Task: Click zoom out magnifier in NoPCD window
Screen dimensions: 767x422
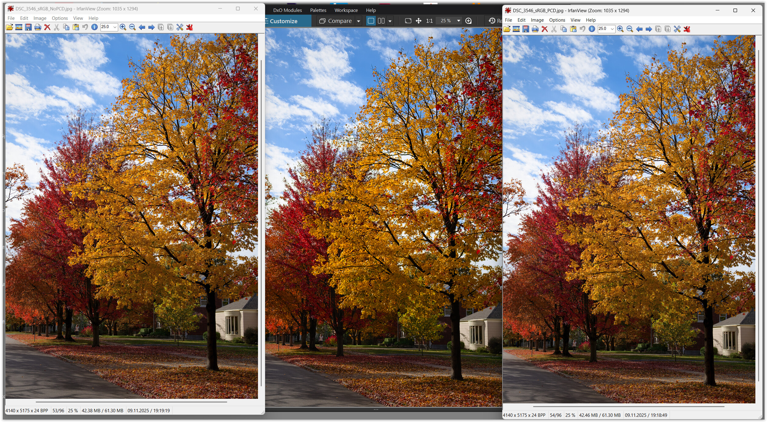Action: pyautogui.click(x=133, y=27)
